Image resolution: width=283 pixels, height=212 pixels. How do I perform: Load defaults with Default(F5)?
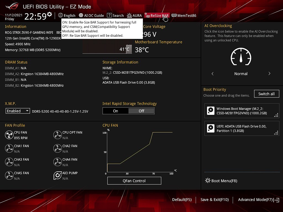[182, 200]
